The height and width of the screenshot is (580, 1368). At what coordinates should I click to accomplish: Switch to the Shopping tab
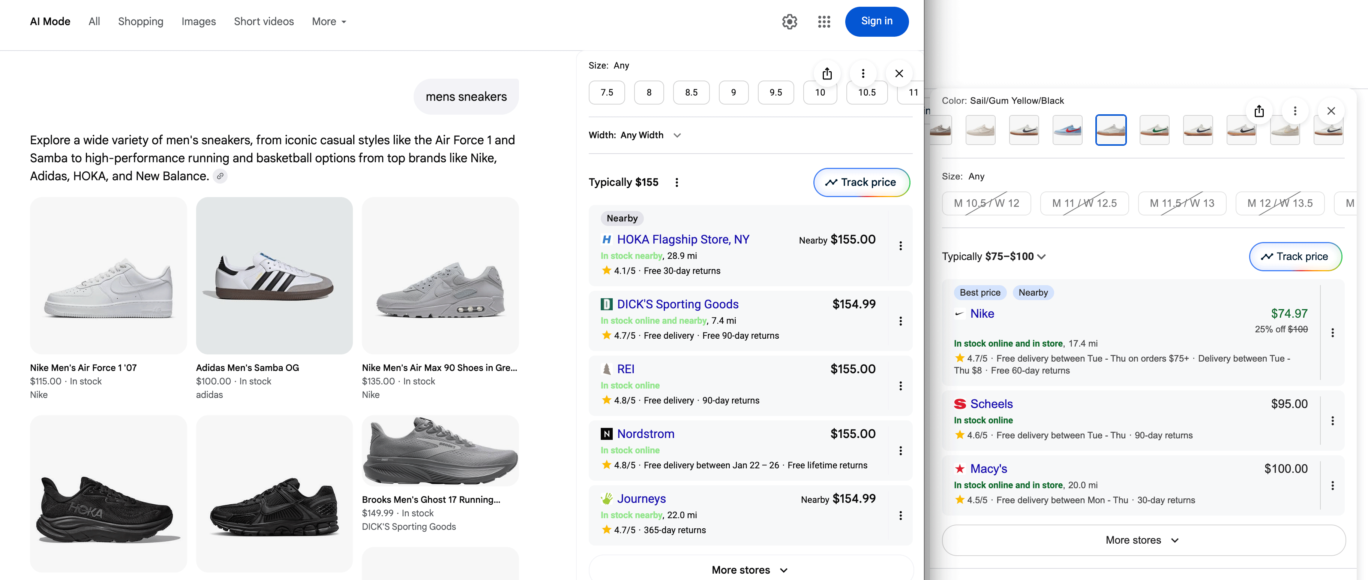140,21
